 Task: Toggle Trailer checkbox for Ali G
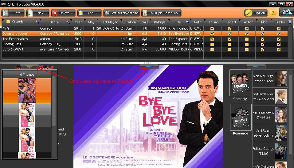(279, 29)
